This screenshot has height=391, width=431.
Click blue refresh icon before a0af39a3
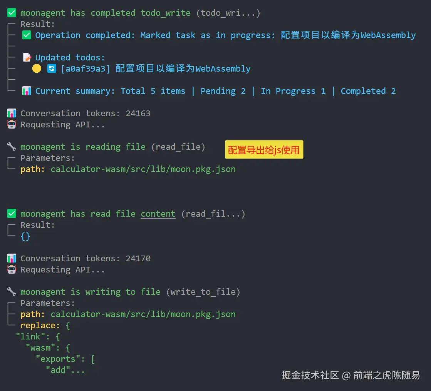point(52,69)
